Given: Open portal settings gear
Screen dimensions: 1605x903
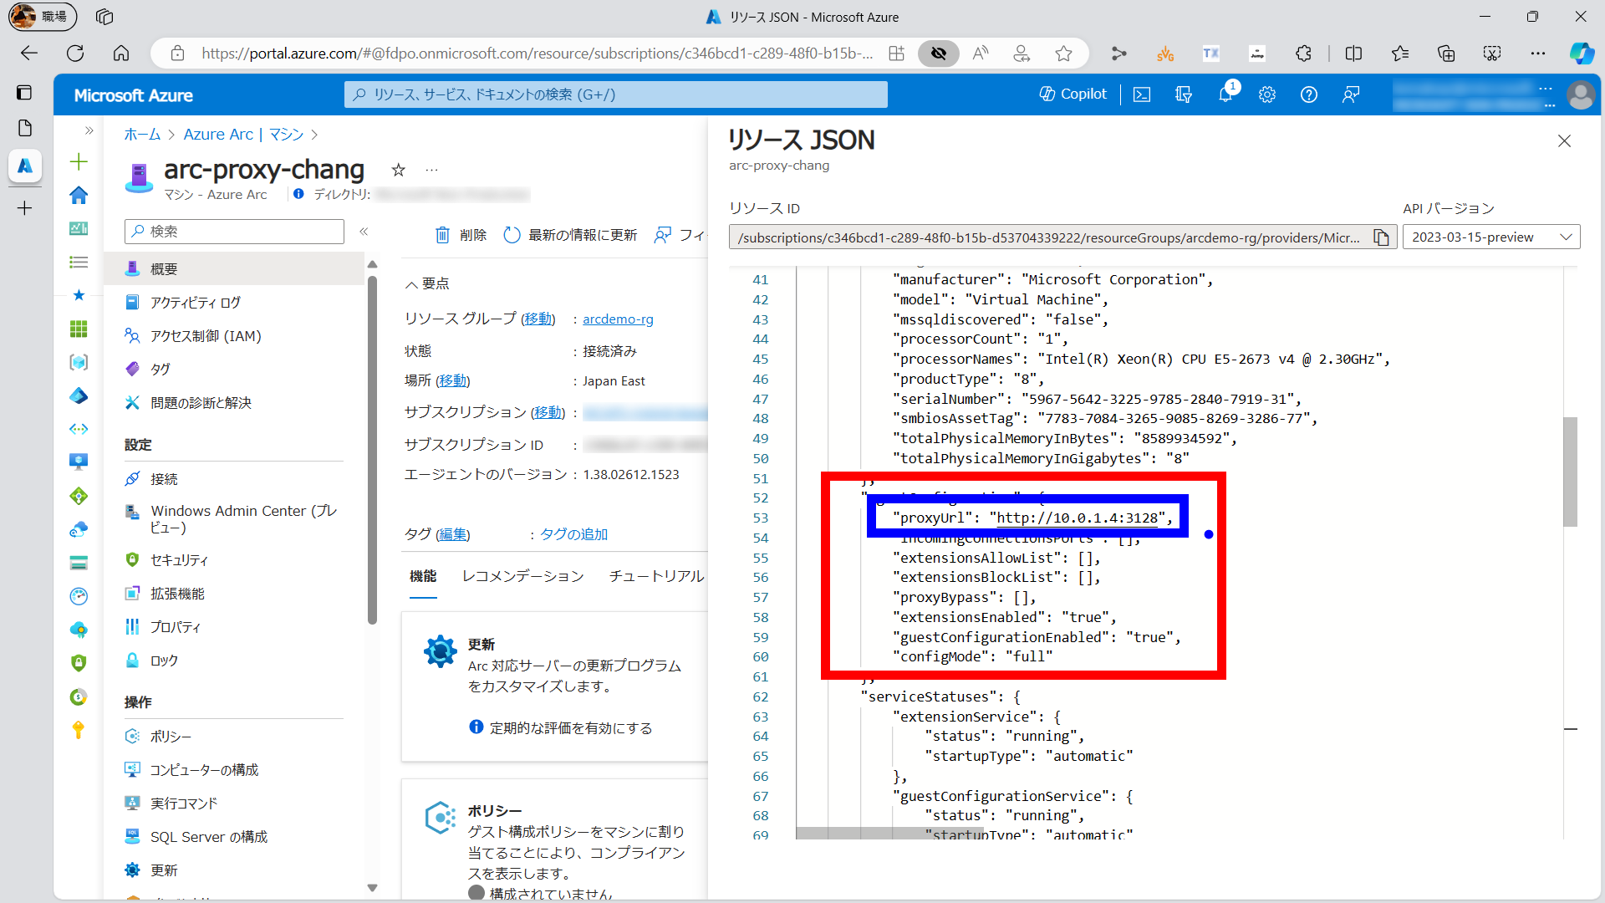Looking at the screenshot, I should (1267, 94).
